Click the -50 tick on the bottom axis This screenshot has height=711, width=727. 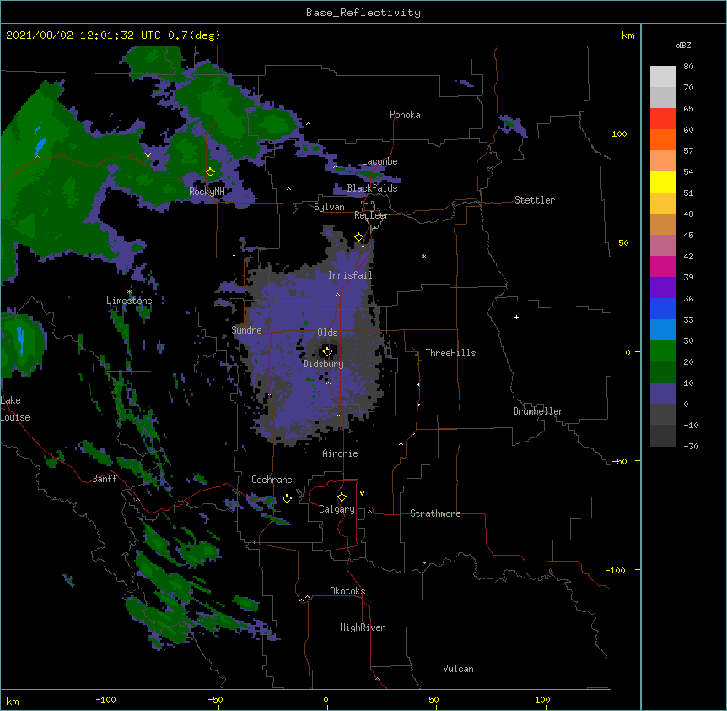[x=216, y=699]
